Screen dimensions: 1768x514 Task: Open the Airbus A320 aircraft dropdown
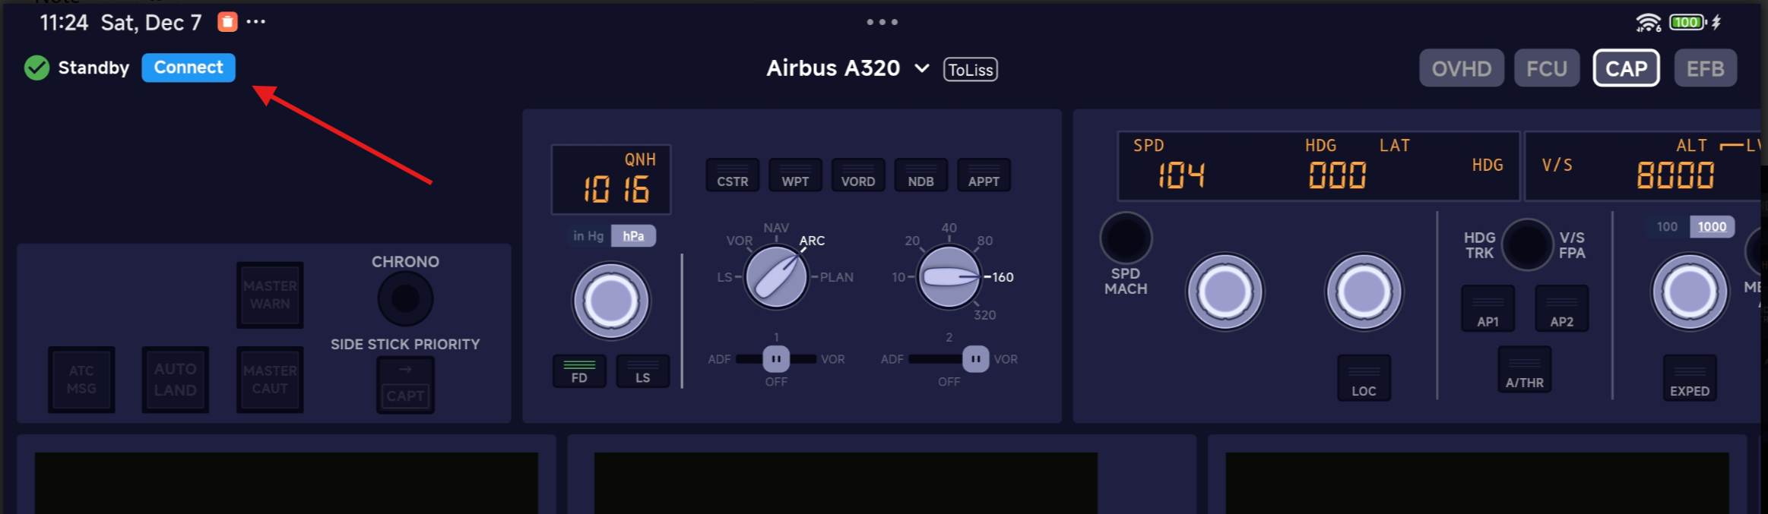(848, 68)
